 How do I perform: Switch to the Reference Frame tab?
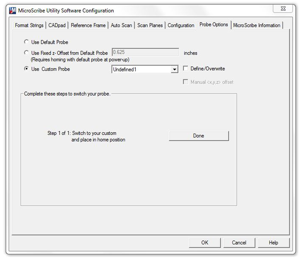[88, 25]
